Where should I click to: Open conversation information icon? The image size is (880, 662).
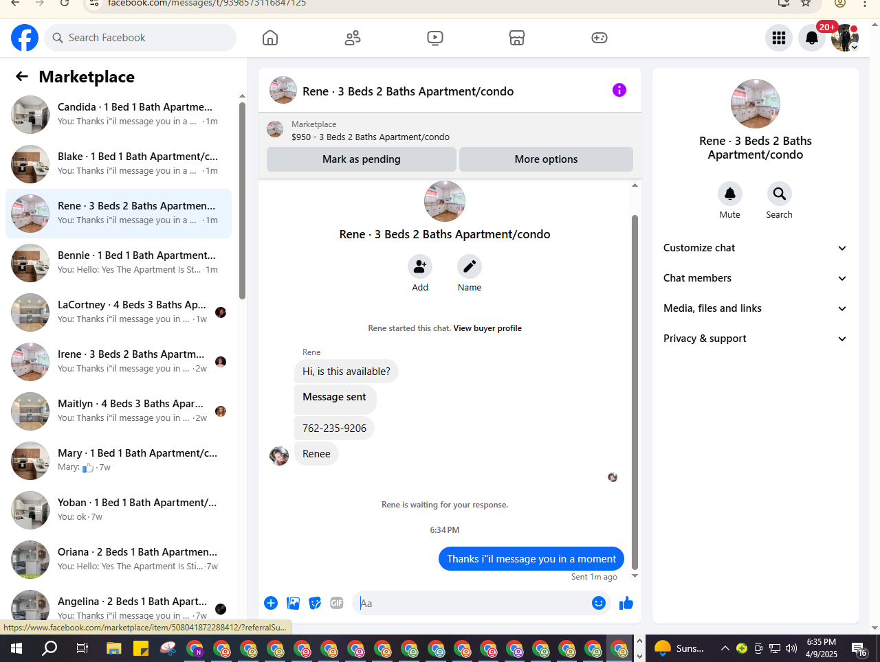click(619, 90)
